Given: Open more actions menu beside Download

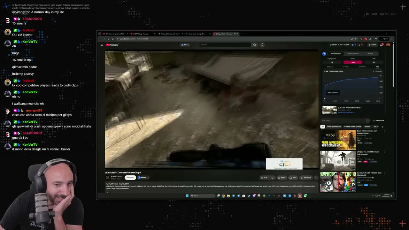Looking at the screenshot, I should click(x=316, y=178).
